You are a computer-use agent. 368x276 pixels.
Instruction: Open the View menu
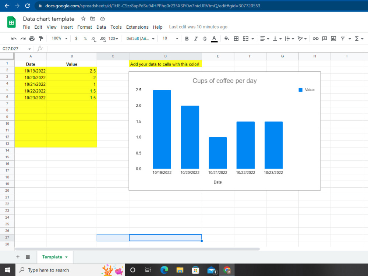[x=52, y=27]
